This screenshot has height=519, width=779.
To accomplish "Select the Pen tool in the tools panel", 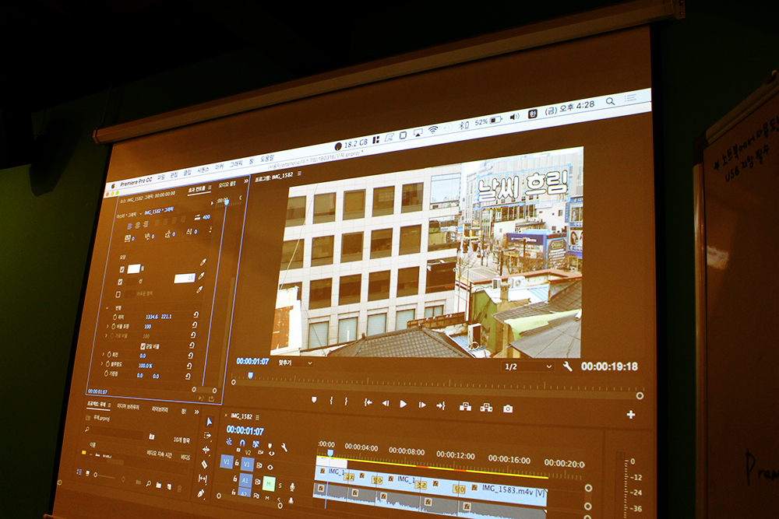I will click(201, 493).
